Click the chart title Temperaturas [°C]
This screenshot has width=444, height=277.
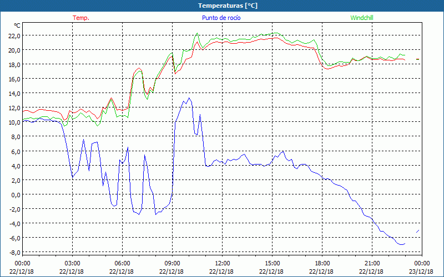[x=228, y=6]
